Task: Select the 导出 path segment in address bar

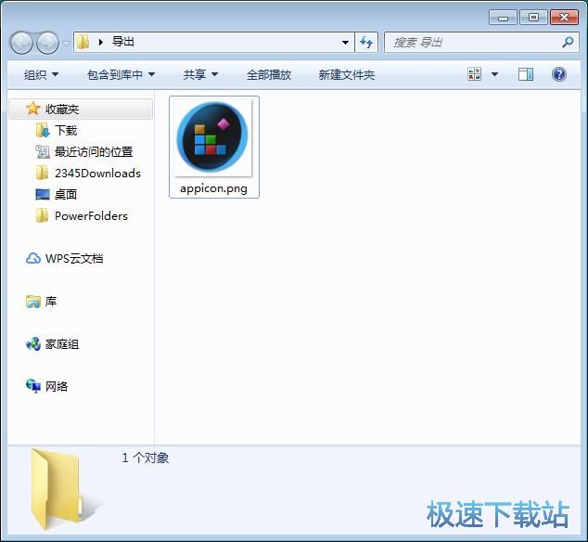Action: pyautogui.click(x=123, y=42)
